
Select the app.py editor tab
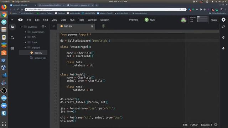coord(76,26)
